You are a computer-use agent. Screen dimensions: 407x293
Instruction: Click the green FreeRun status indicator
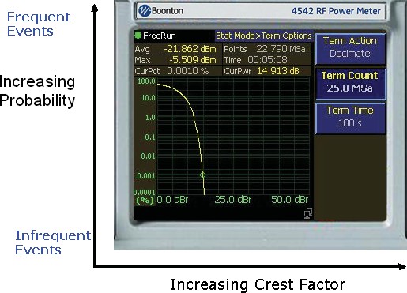[x=138, y=36]
